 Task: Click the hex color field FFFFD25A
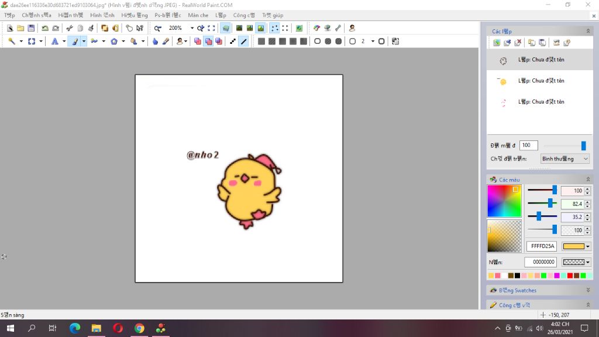click(x=542, y=246)
